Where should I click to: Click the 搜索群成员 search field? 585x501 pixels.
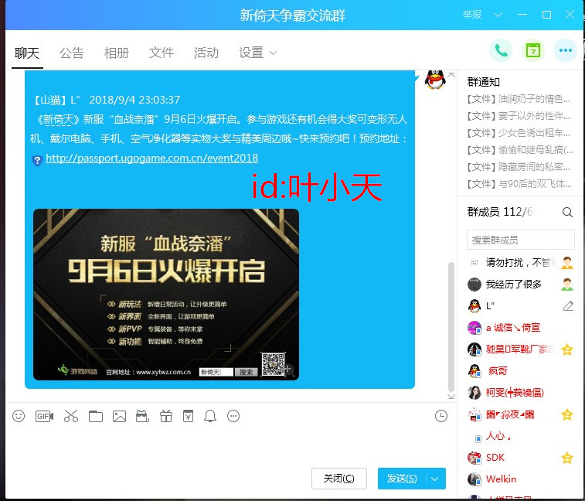(x=521, y=240)
